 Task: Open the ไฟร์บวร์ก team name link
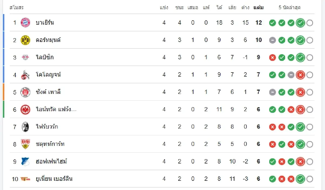pos(47,127)
